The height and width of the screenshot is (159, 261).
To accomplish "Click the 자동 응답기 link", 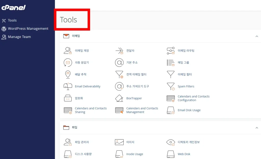I will coord(82,63).
